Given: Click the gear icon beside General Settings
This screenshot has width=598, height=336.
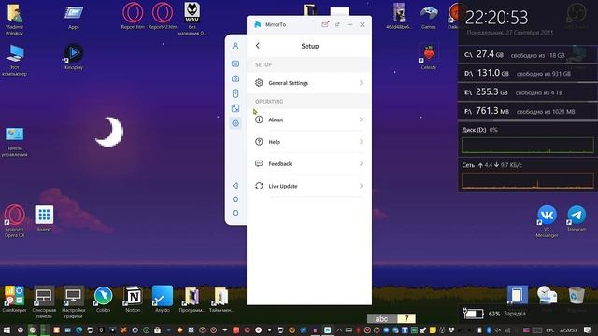Looking at the screenshot, I should click(259, 83).
